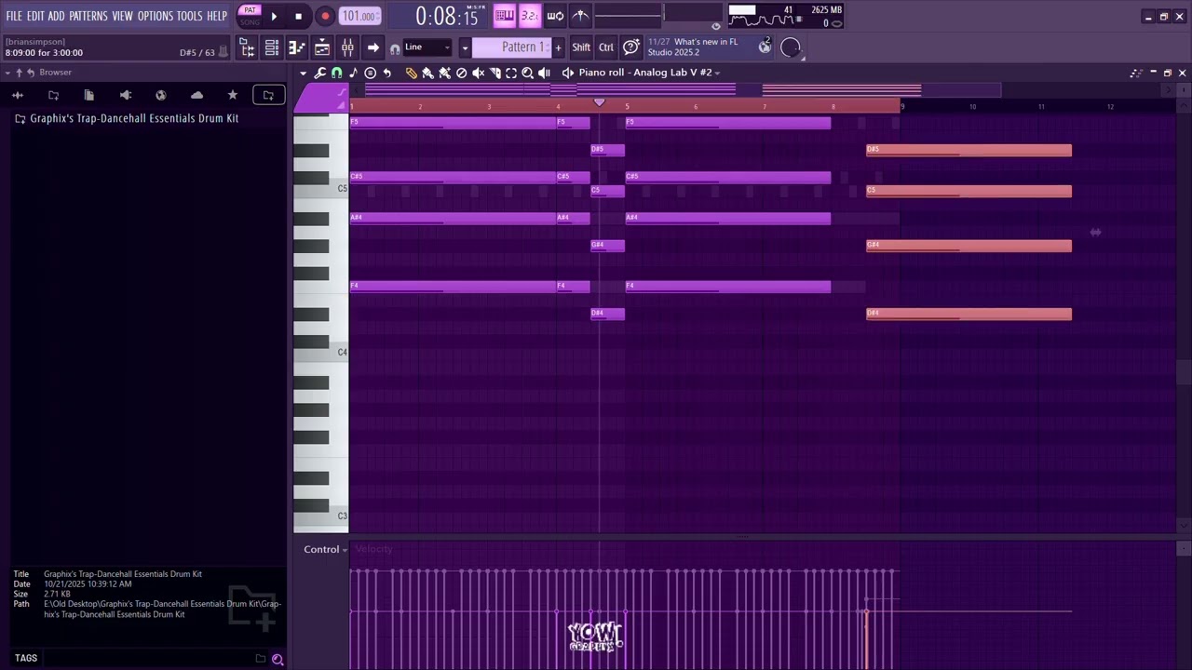Click the Record button
Image resolution: width=1192 pixels, height=670 pixels.
click(325, 16)
